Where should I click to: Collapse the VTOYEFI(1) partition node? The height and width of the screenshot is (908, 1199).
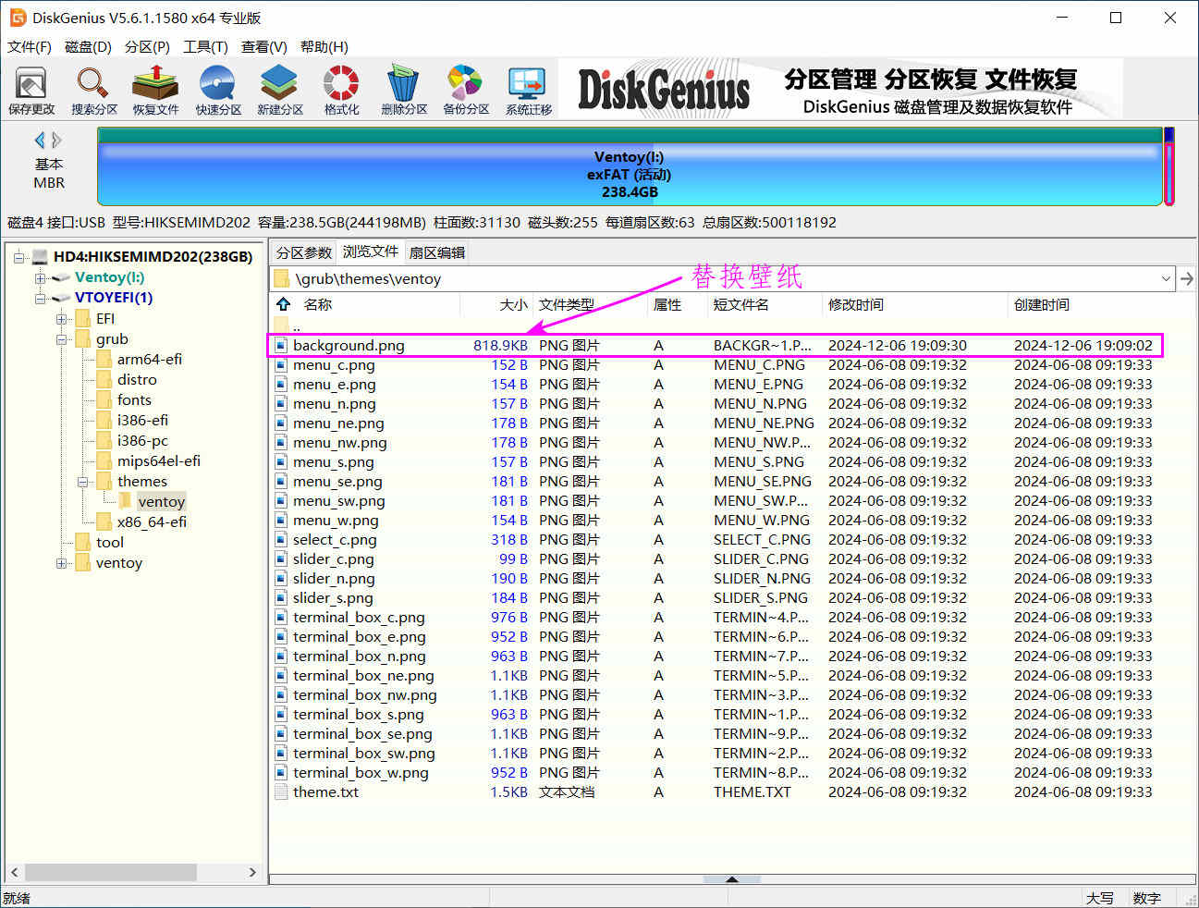[40, 298]
